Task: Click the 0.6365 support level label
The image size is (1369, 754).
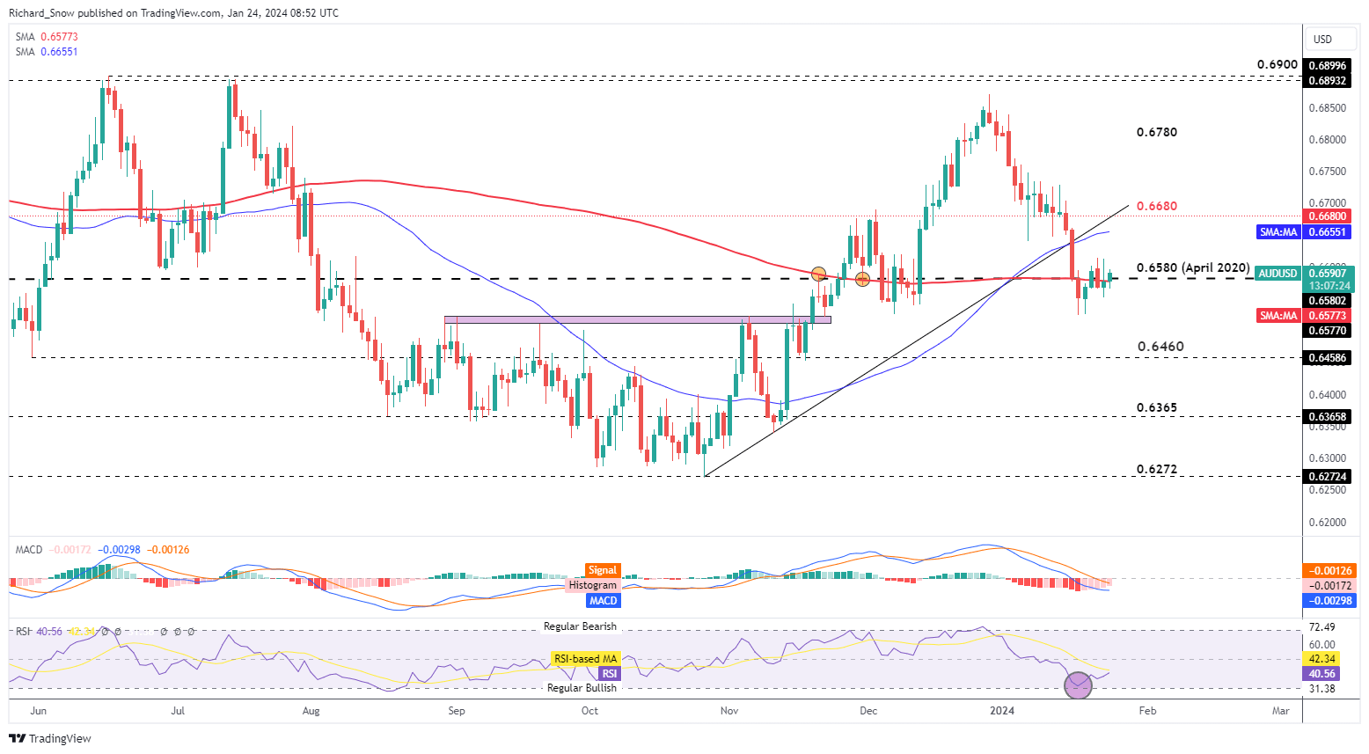Action: [x=1157, y=408]
